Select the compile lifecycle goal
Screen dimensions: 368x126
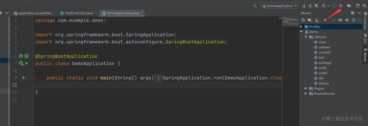coord(322,52)
